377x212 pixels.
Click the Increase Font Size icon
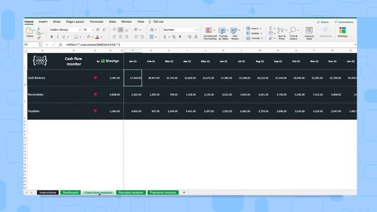tap(98, 29)
